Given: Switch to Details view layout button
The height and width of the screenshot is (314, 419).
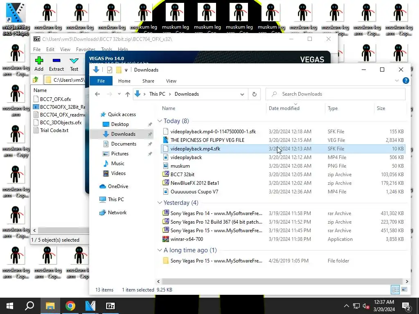Looking at the screenshot, I should [x=395, y=289].
